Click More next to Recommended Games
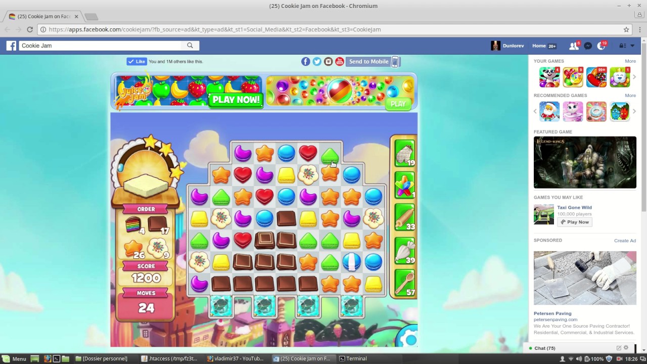Image resolution: width=647 pixels, height=364 pixels. [630, 95]
